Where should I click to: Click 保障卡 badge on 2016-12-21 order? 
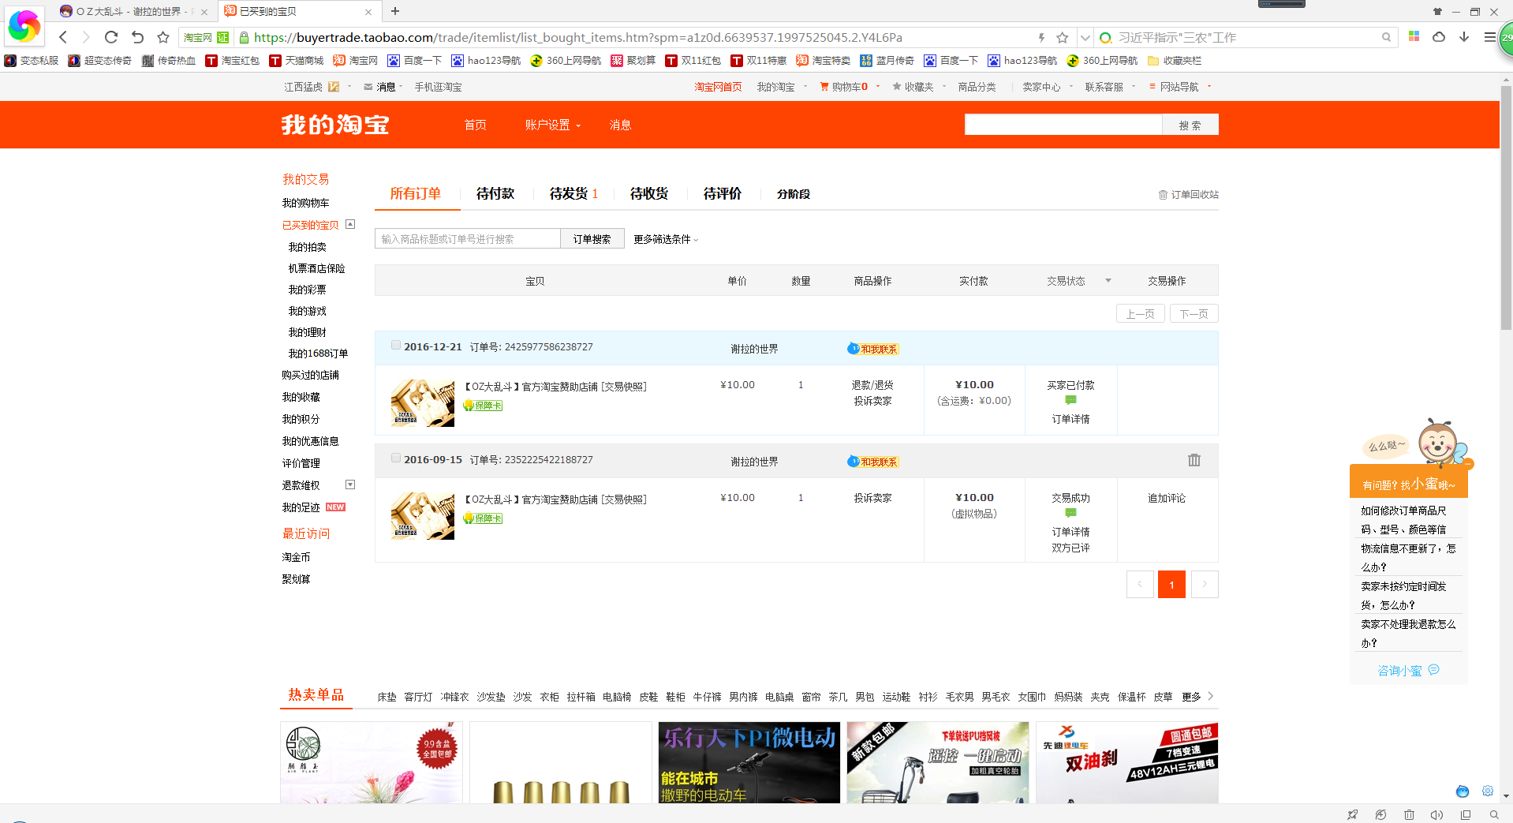coord(483,406)
